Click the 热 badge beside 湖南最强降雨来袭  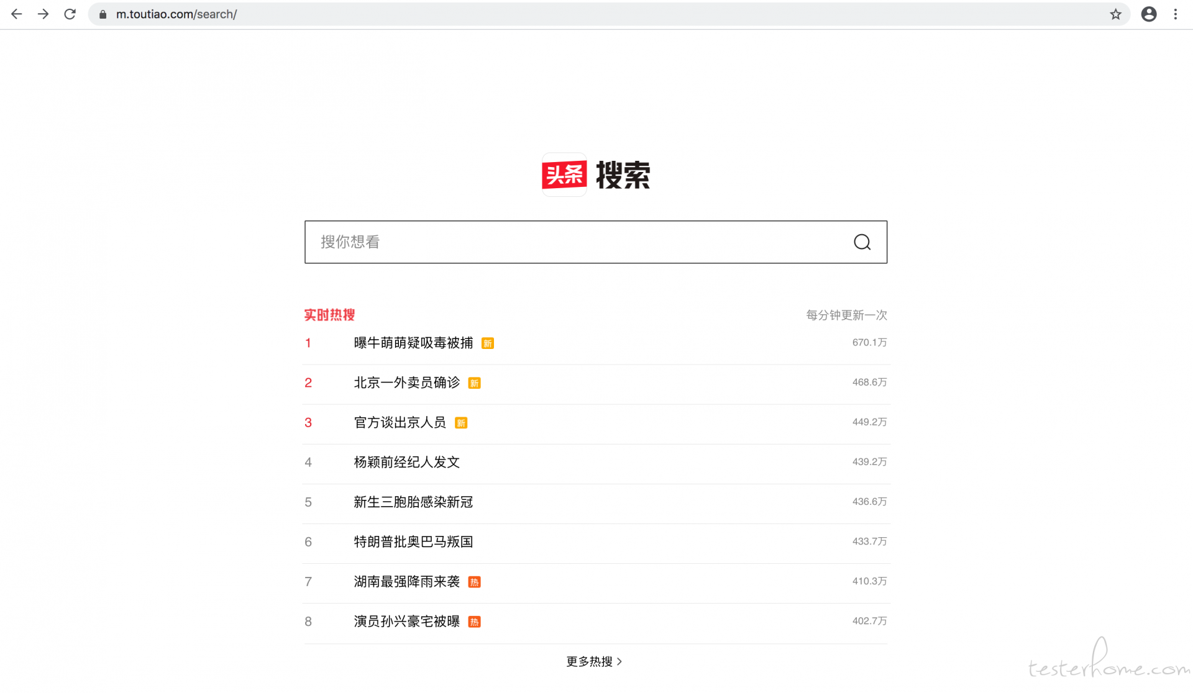(475, 582)
